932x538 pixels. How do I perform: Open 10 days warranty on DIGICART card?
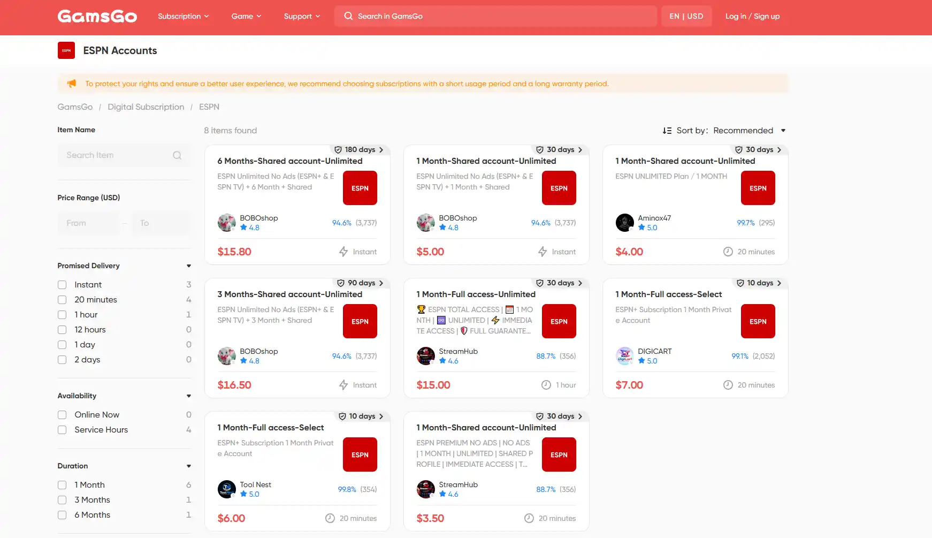[759, 283]
